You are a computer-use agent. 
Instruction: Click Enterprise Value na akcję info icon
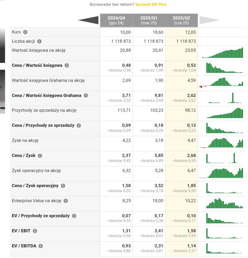(66, 201)
